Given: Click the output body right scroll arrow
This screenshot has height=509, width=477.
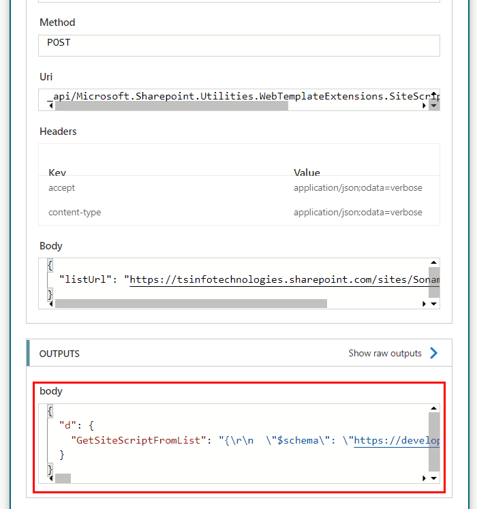Looking at the screenshot, I should (x=424, y=478).
